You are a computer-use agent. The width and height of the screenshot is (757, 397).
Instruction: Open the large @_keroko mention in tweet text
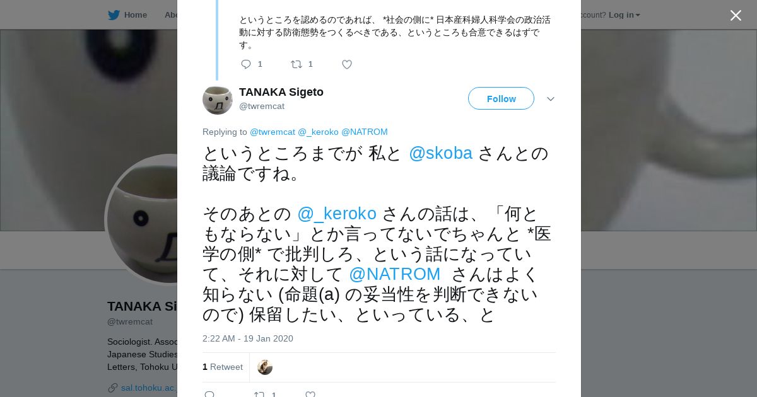click(x=337, y=214)
